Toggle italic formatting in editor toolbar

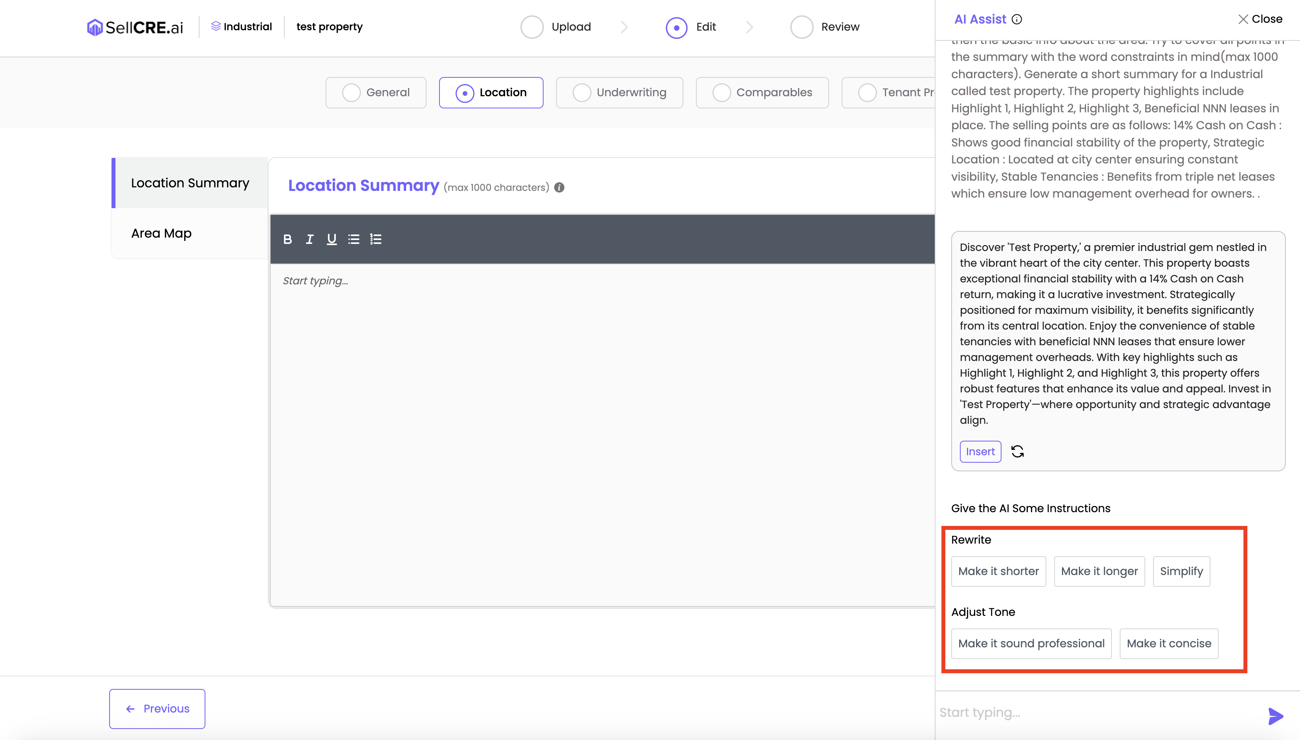[x=309, y=239]
